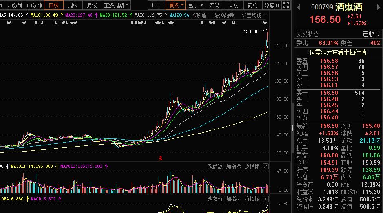The height and width of the screenshot is (213, 383).
Task: Switch to the 60分钟 period tab
Action: coord(34,5)
